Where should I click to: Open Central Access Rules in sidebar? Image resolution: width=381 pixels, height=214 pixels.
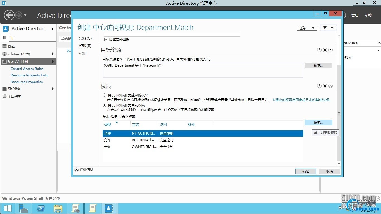(x=27, y=69)
